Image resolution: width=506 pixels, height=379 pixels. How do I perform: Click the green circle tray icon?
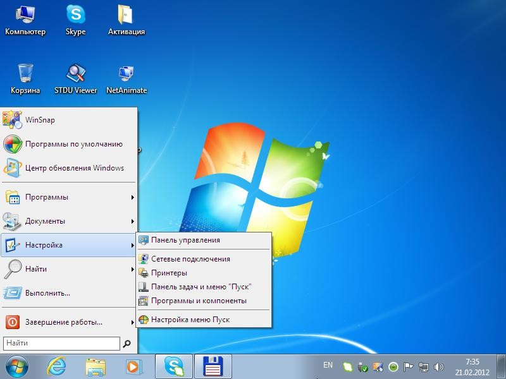(x=393, y=367)
